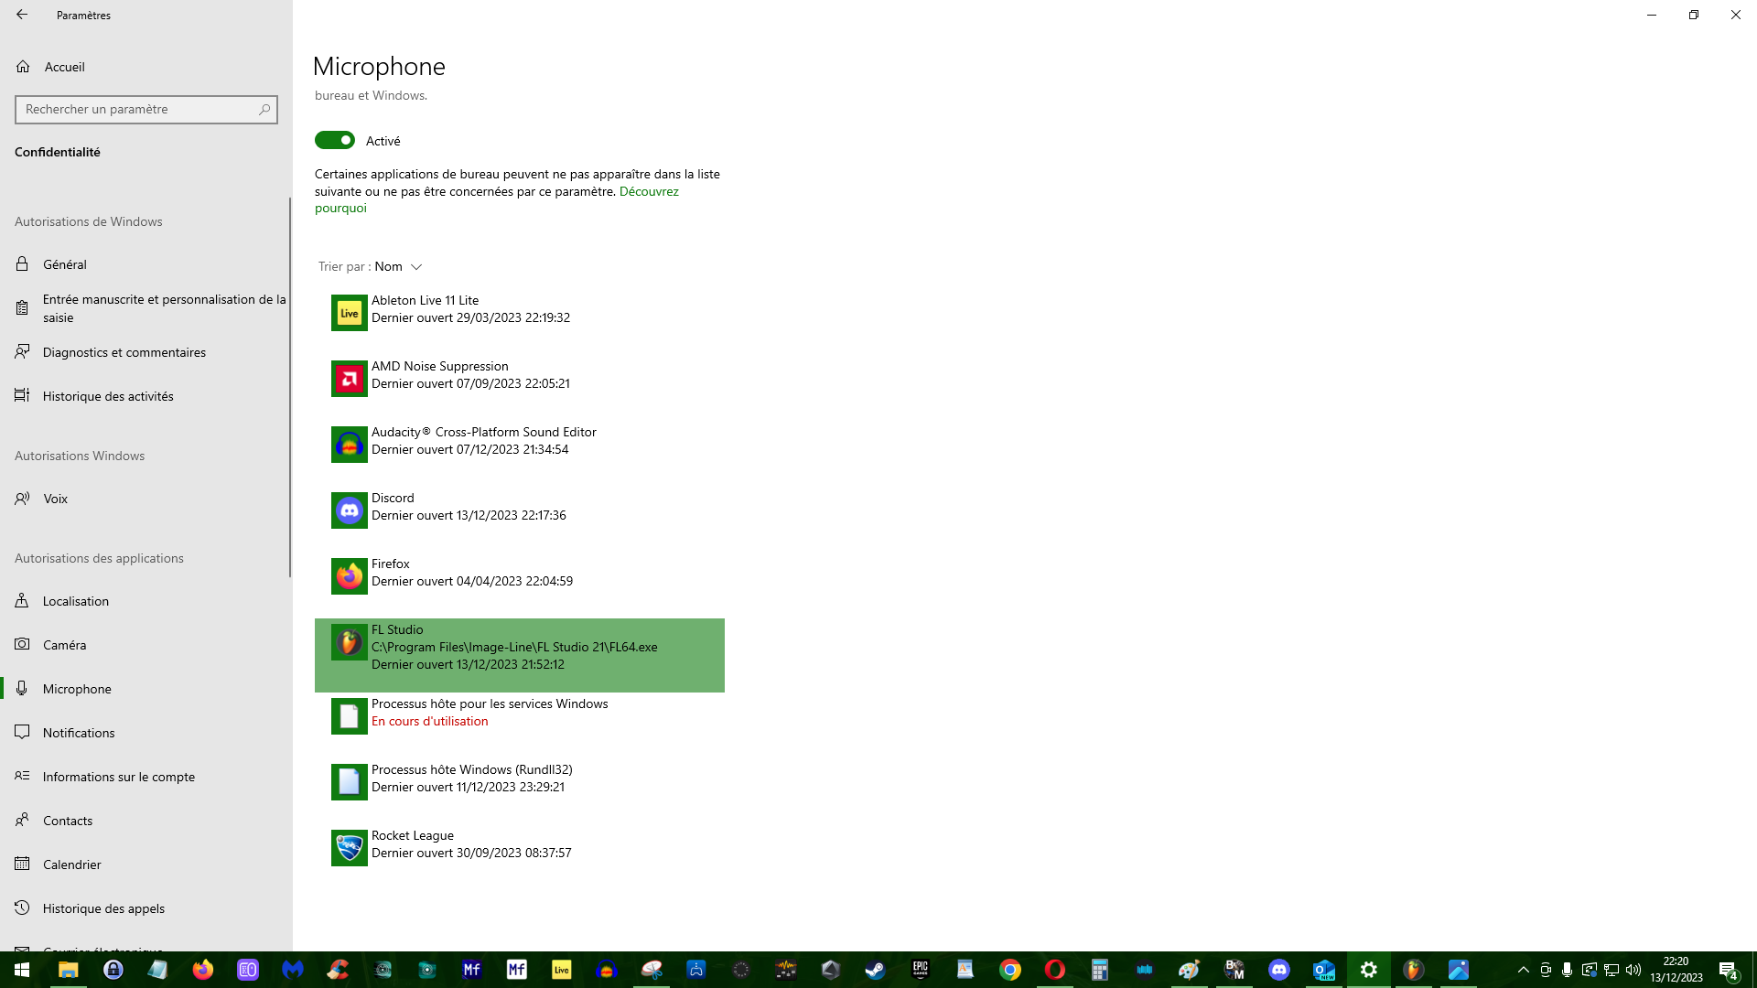Go back with the arrow button

(x=22, y=15)
